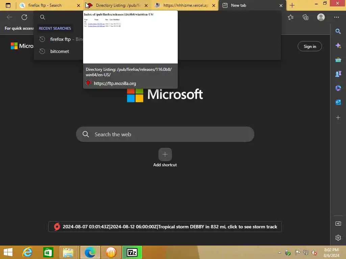Switch to the Directory Listing tab

point(118,5)
